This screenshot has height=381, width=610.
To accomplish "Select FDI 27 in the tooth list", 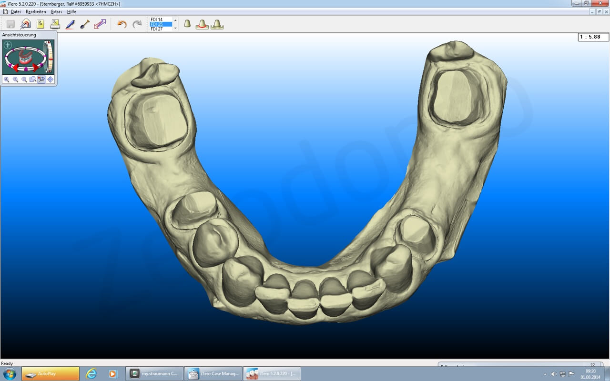I will (x=161, y=29).
